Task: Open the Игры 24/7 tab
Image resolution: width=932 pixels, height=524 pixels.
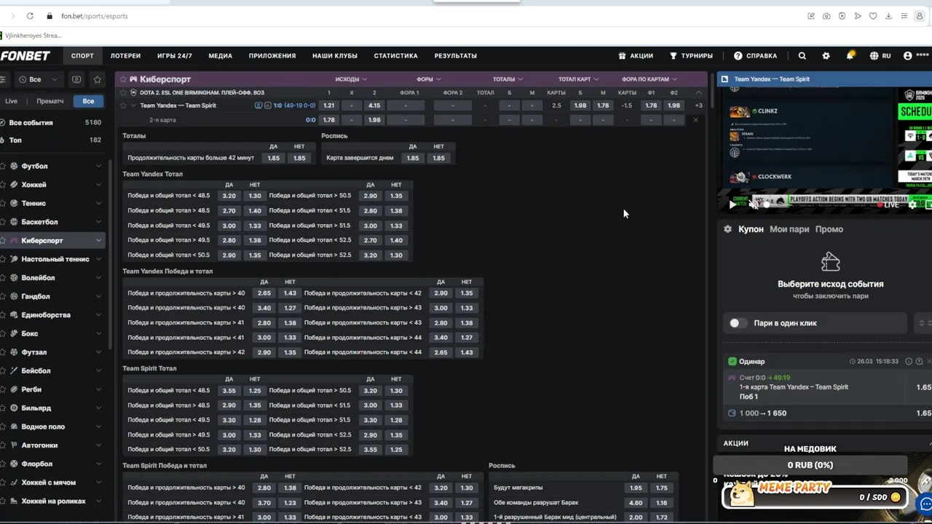Action: coord(175,55)
